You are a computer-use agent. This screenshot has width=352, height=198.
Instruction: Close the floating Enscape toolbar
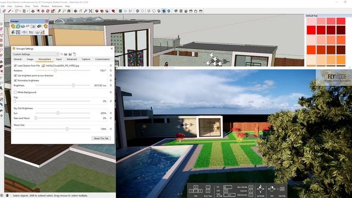click(x=47, y=21)
